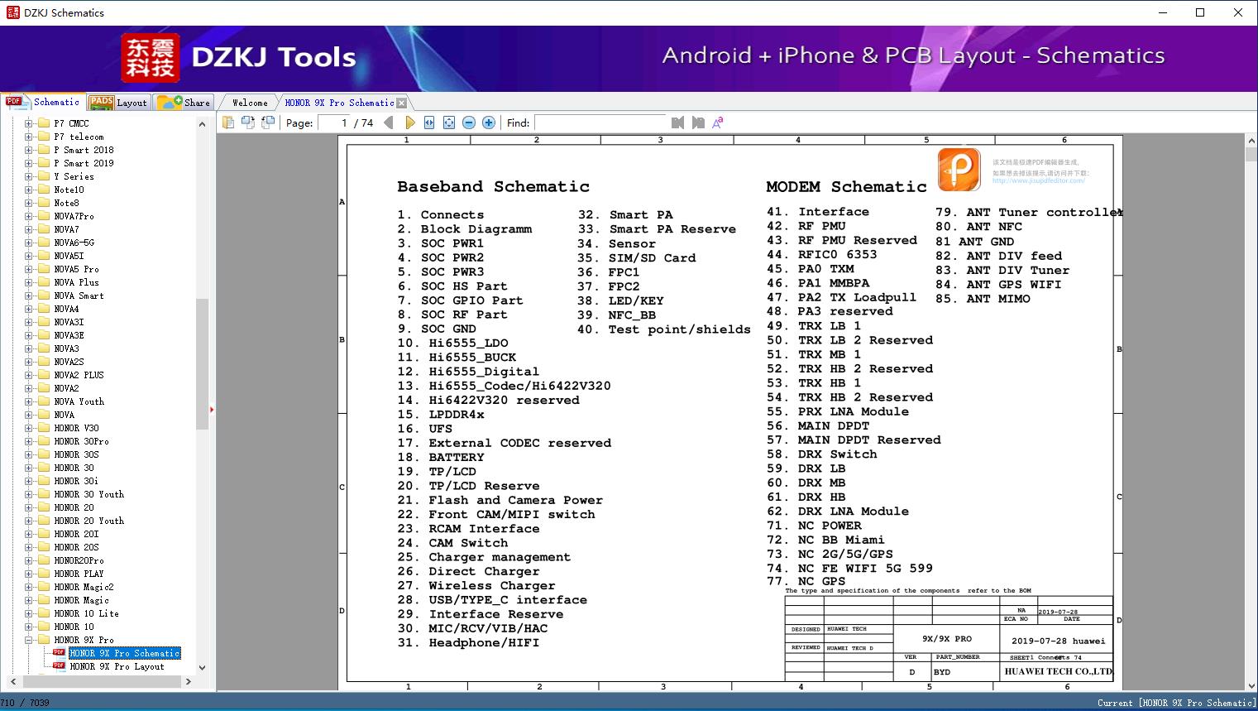Click the document viewer scroll up arrow
The height and width of the screenshot is (711, 1258).
click(1251, 142)
